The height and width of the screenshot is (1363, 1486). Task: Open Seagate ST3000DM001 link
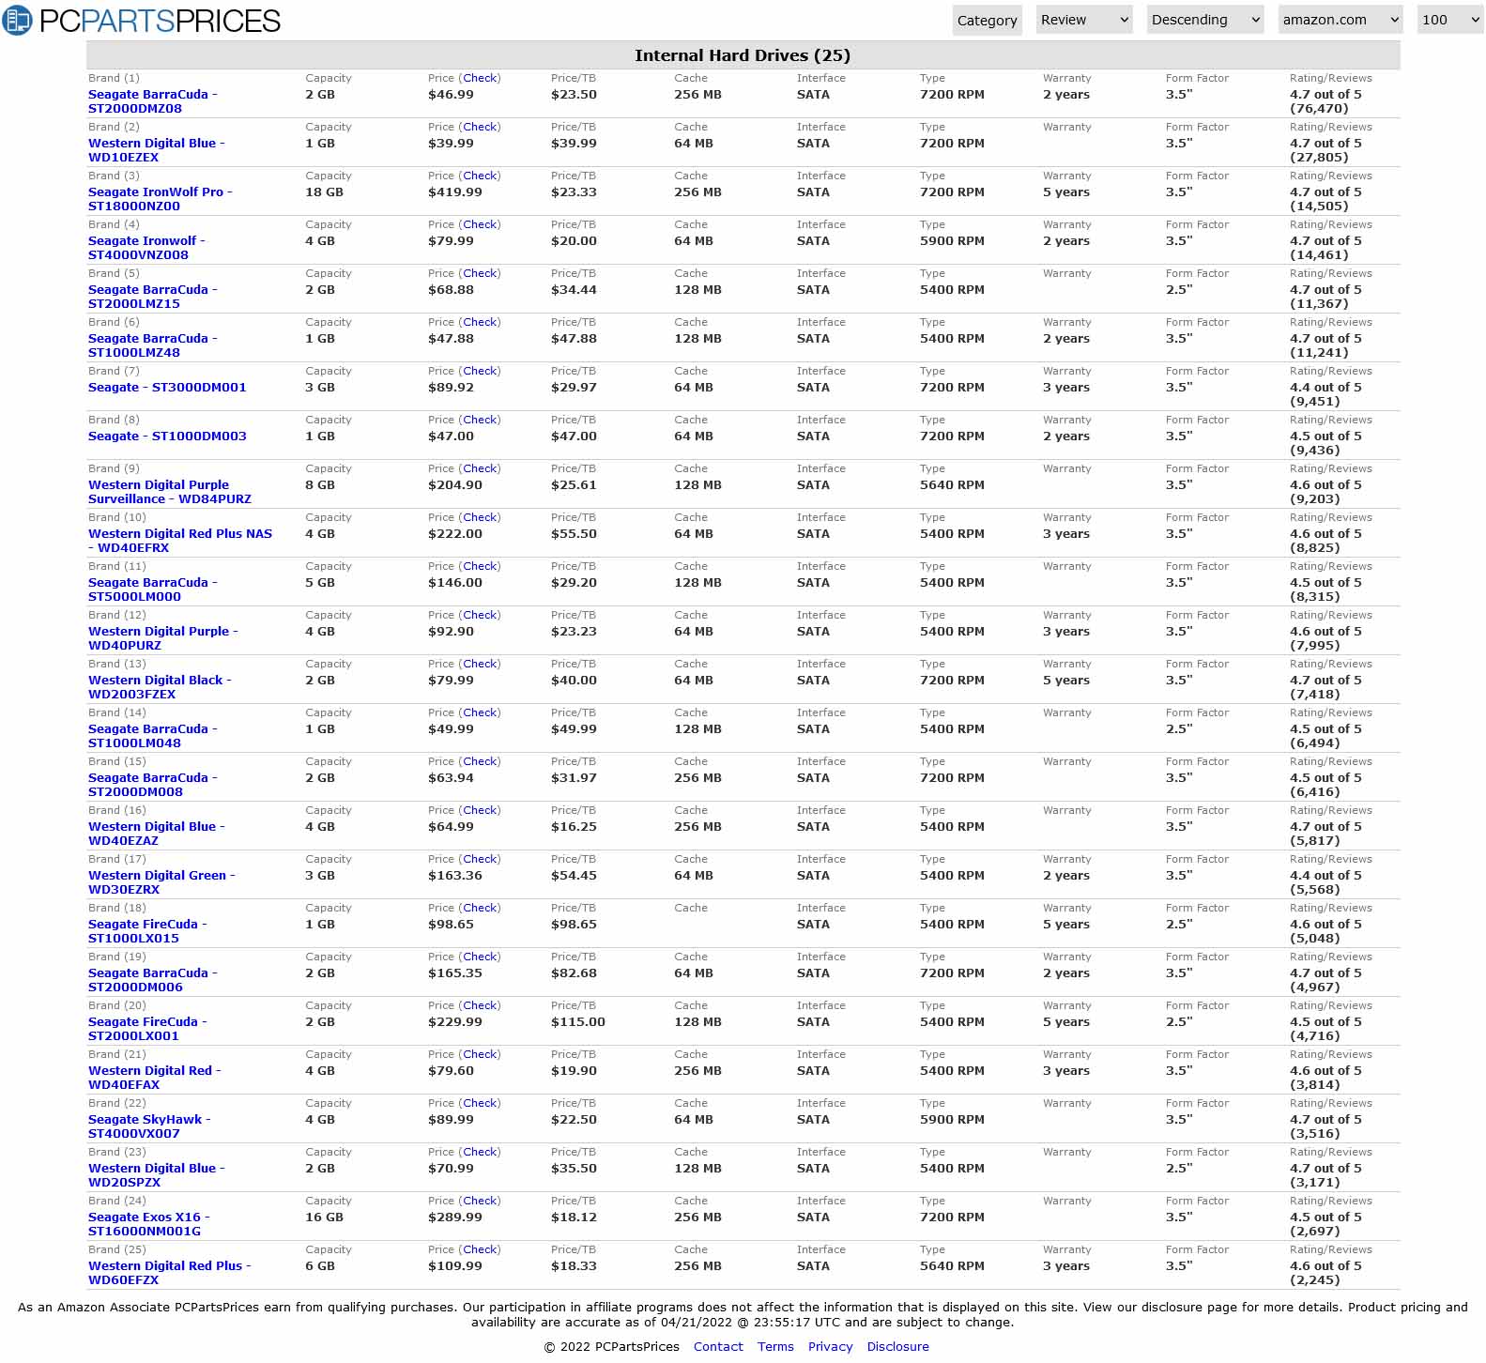tap(167, 387)
